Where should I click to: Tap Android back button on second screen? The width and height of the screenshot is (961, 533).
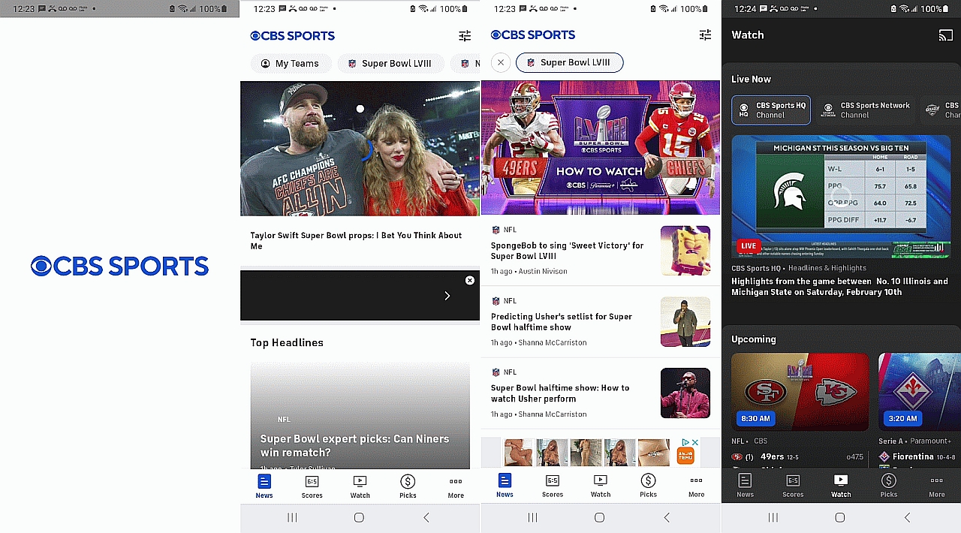[426, 517]
